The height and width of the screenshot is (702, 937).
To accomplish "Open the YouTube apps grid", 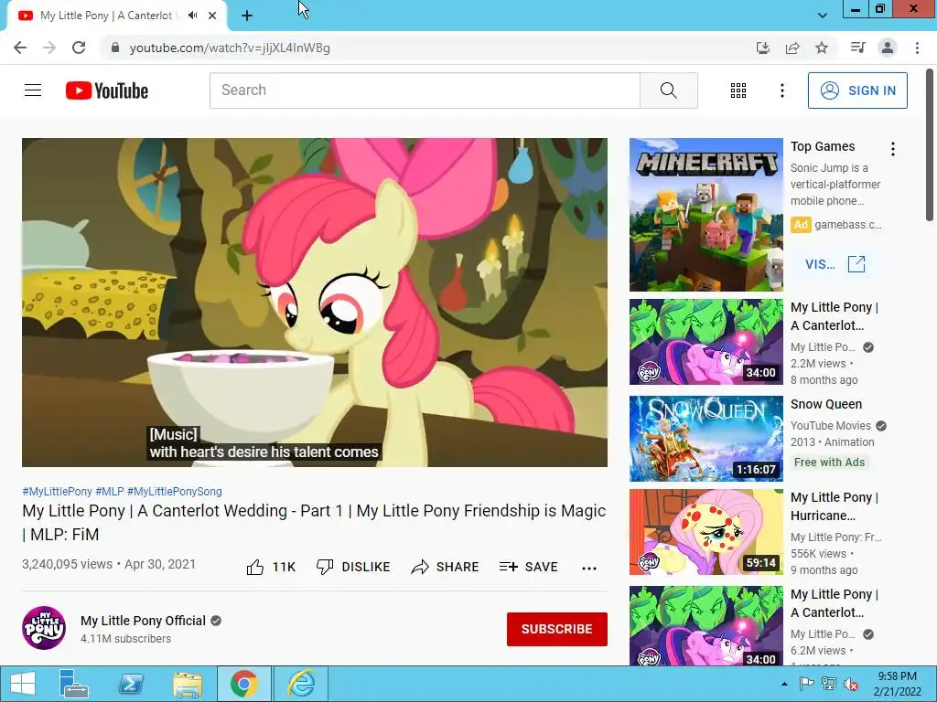I will pyautogui.click(x=738, y=90).
